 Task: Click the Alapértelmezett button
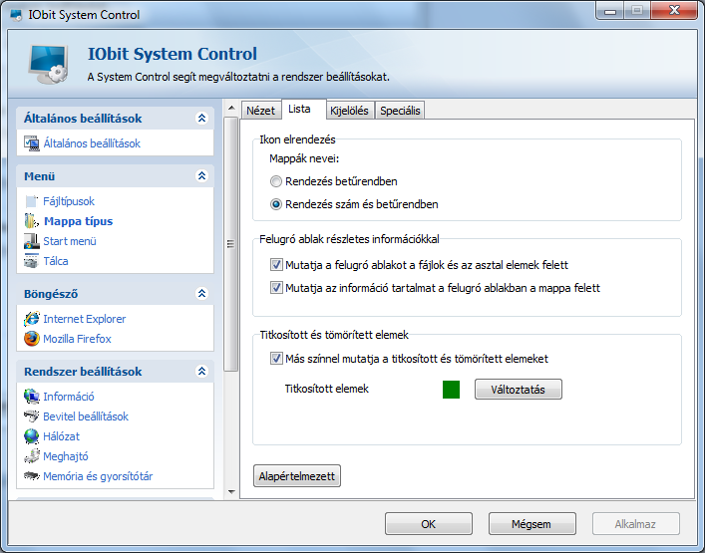tap(297, 476)
